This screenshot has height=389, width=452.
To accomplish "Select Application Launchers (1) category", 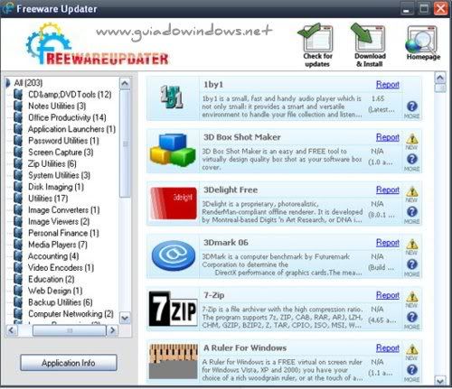I will coord(71,129).
